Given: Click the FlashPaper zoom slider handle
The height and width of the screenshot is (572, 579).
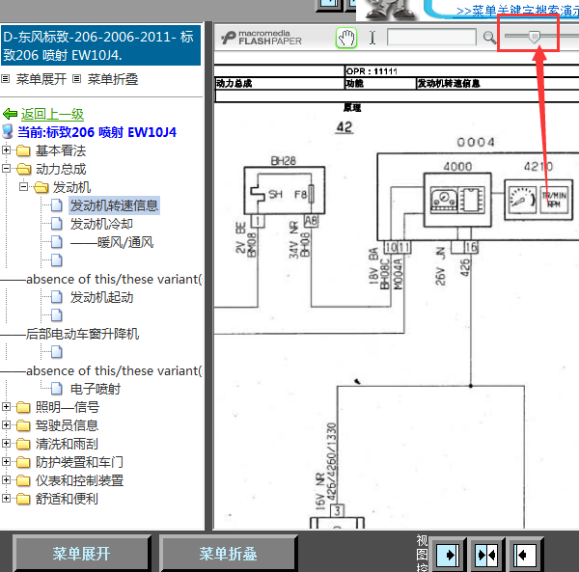Looking at the screenshot, I should [x=534, y=37].
